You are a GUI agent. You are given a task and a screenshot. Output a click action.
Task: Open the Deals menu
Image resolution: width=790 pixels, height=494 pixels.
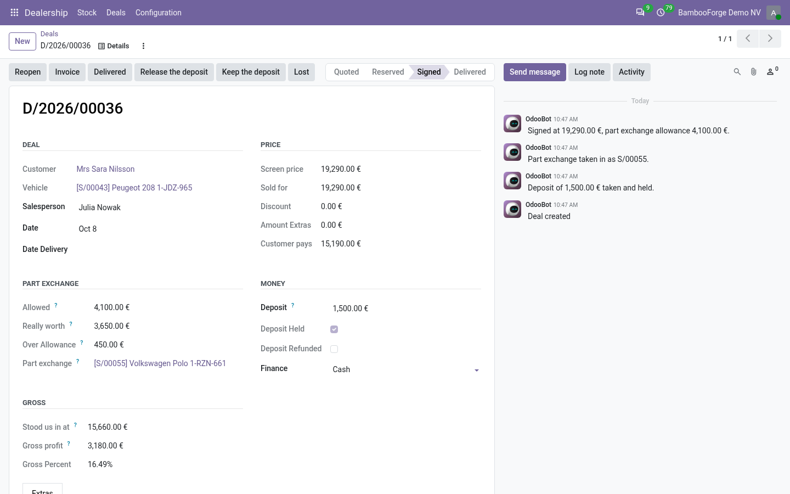click(116, 13)
